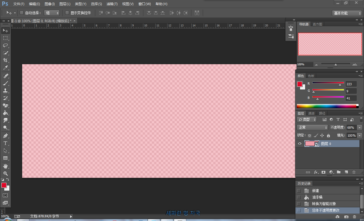Viewport: 364px width, 221px height.
Task: Select the 新建 history state
Action: [315, 191]
